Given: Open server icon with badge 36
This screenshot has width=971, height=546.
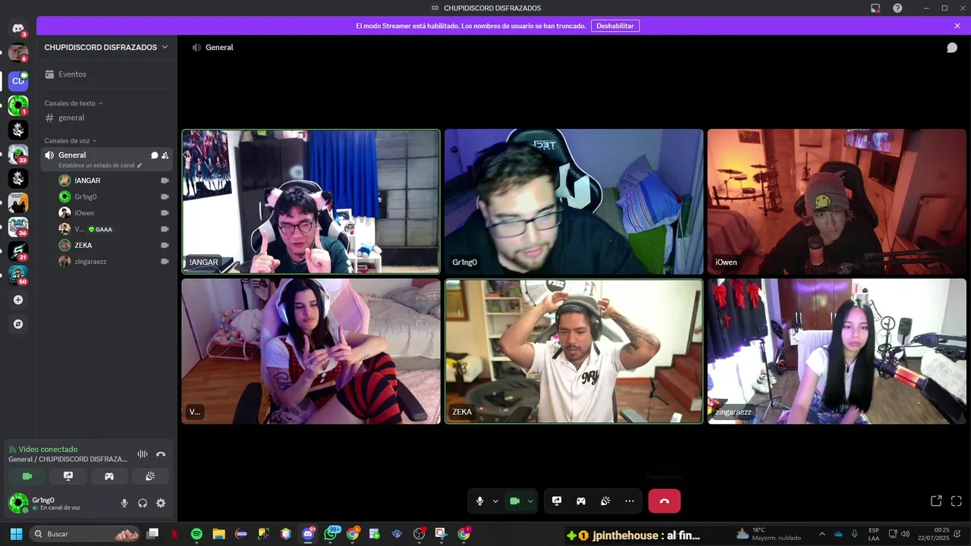Looking at the screenshot, I should (x=18, y=227).
